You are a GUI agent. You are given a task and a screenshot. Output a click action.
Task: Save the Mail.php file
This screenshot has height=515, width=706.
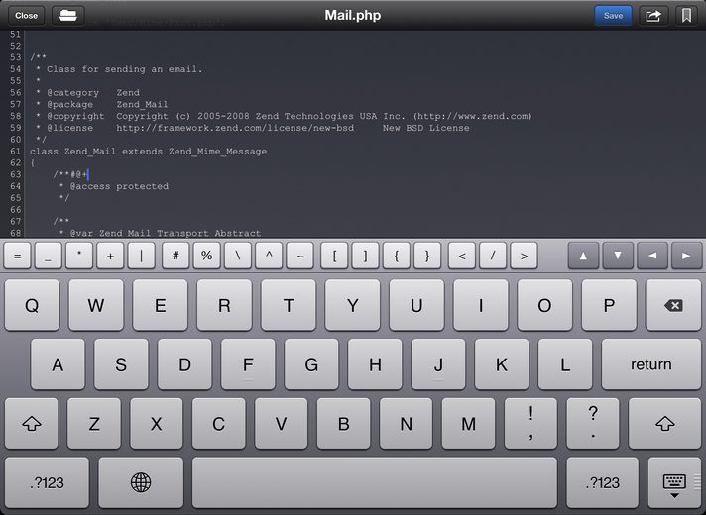click(x=613, y=15)
